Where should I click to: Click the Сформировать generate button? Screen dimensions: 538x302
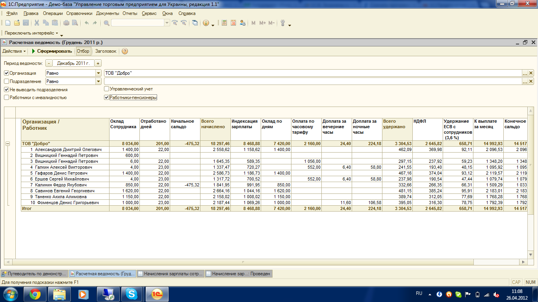point(52,51)
